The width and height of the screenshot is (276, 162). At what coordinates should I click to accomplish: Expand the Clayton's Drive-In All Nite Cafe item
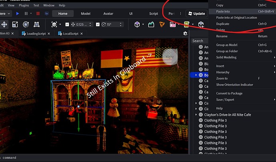(196, 115)
